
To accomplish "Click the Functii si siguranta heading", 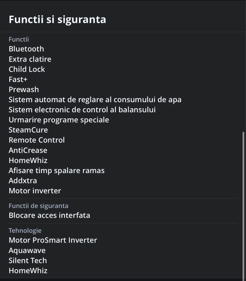I will pos(57,19).
